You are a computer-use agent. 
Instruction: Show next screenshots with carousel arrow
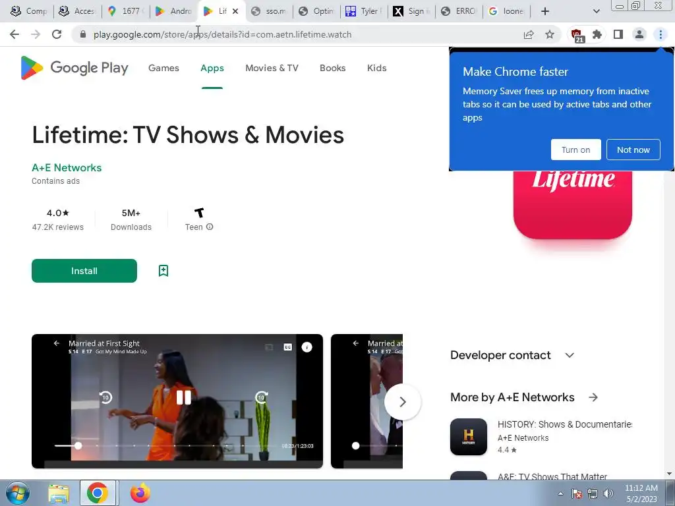pyautogui.click(x=403, y=402)
